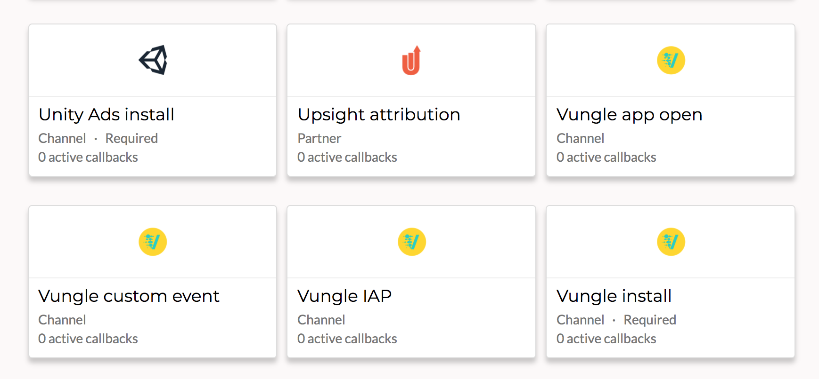Click Channel label under Vungle IAP
The height and width of the screenshot is (379, 819).
pyautogui.click(x=321, y=320)
